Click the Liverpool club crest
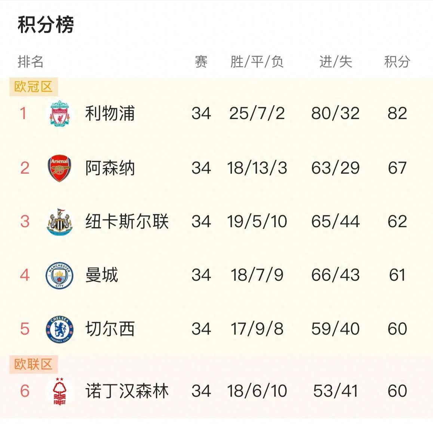 (x=59, y=113)
